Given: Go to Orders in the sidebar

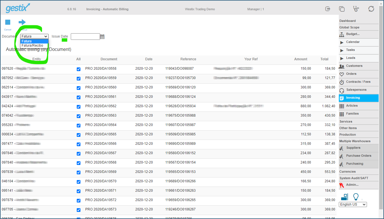Looking at the screenshot, I should [x=359, y=74].
